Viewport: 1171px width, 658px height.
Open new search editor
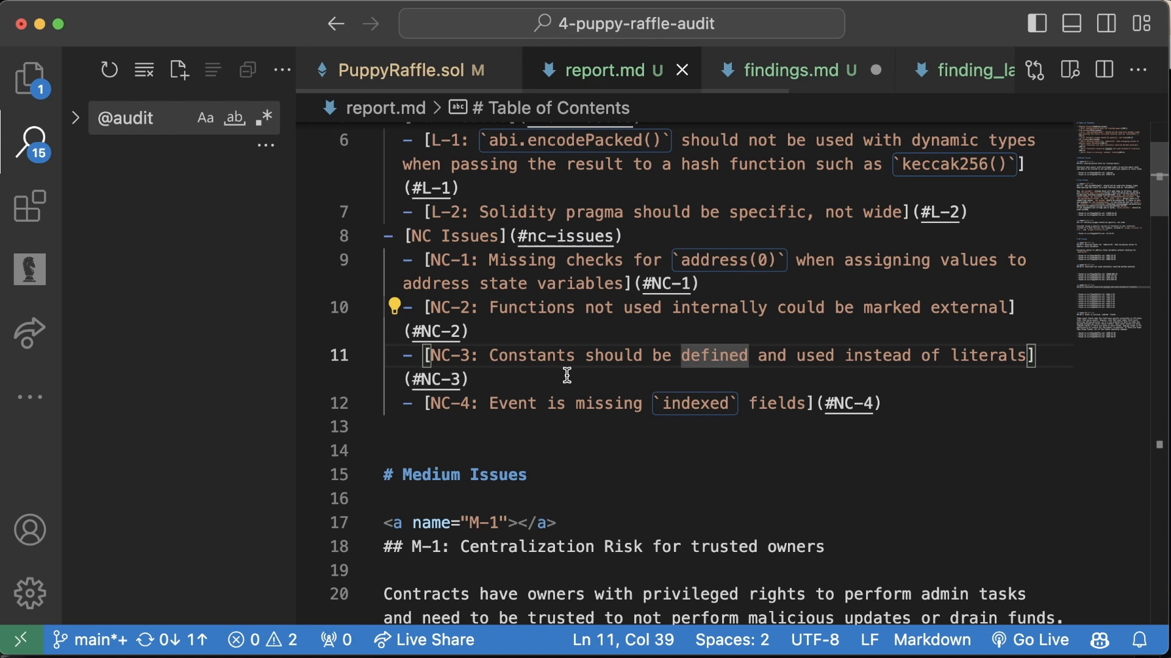tap(179, 70)
